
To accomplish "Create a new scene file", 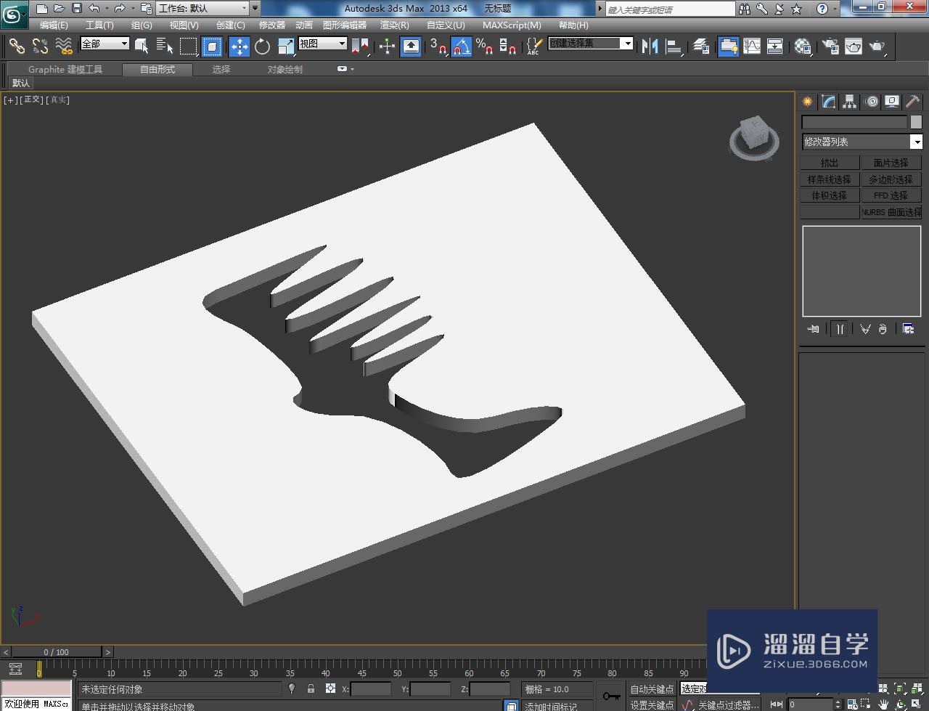I will pyautogui.click(x=42, y=9).
